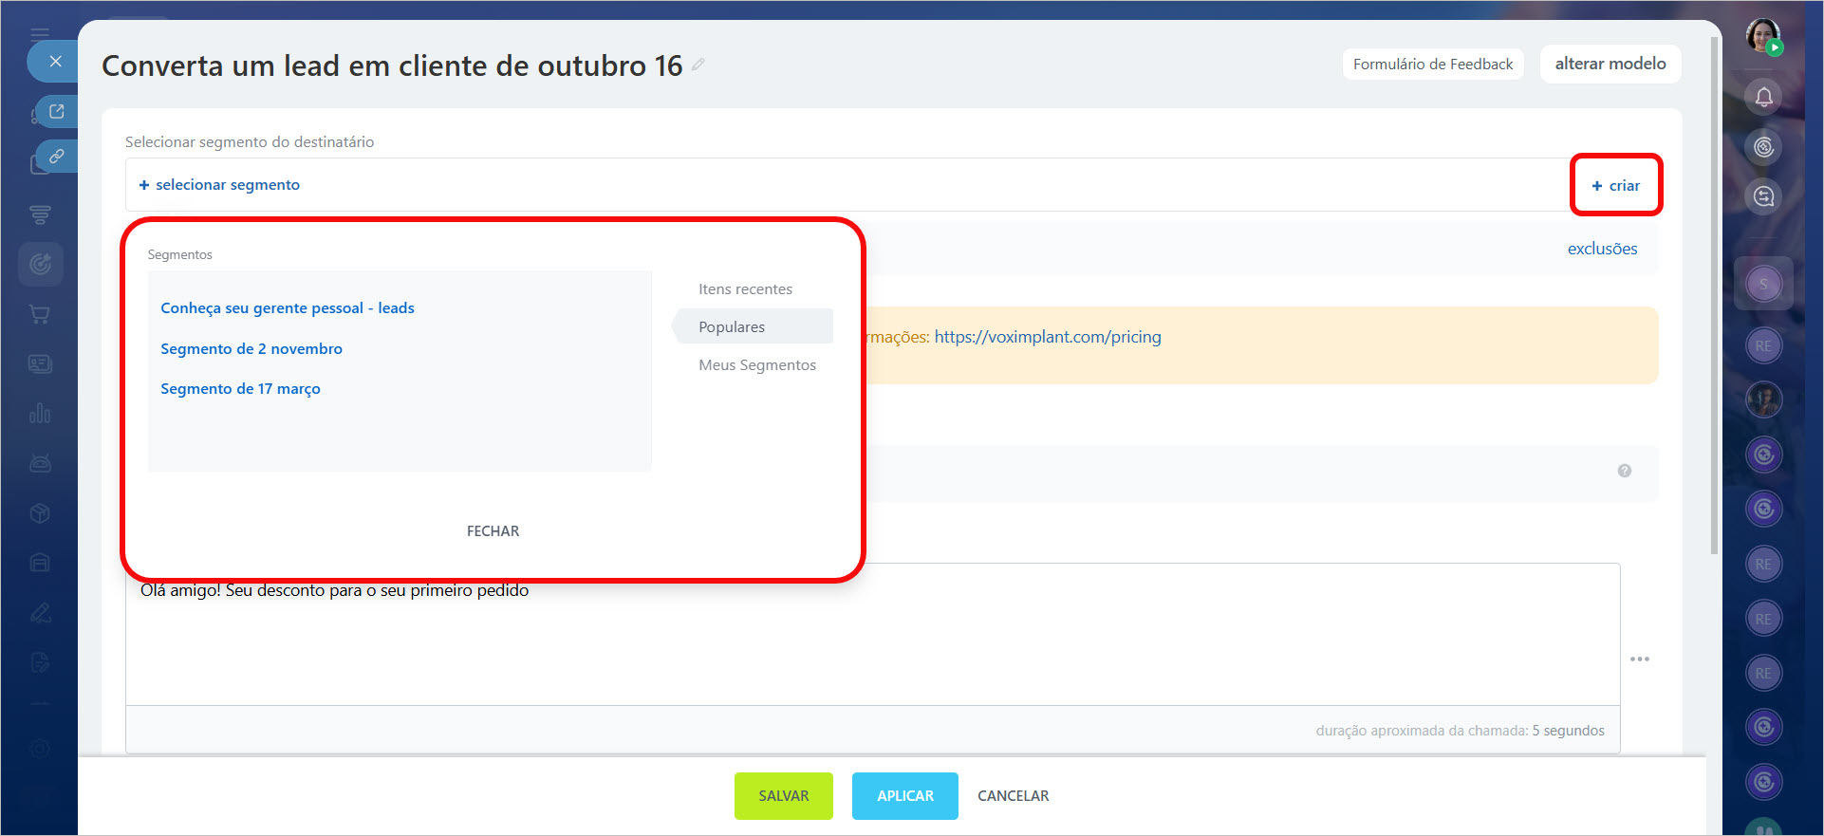Viewport: 1824px width, 836px height.
Task: Click FECHAR to close segment popup
Action: pyautogui.click(x=493, y=531)
